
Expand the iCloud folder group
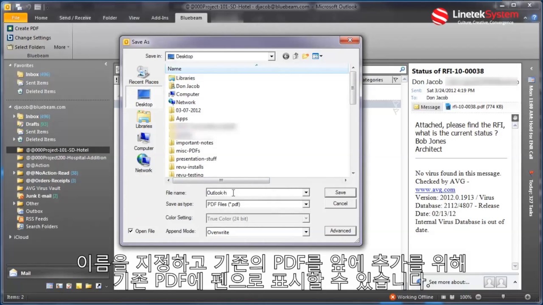coord(11,237)
